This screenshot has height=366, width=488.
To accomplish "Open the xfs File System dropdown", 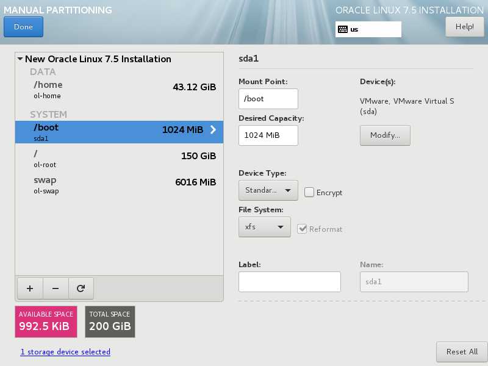I will tap(265, 227).
